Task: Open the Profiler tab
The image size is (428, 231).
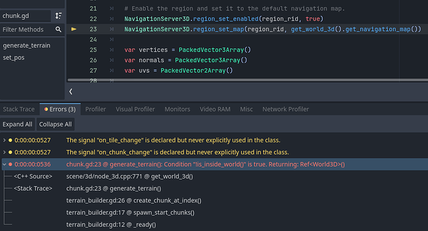Action: (96, 109)
